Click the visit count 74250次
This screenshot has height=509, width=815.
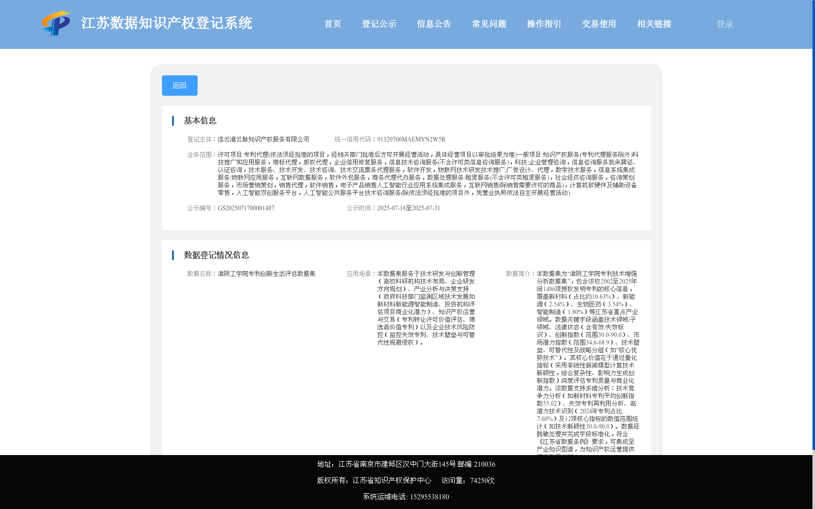pos(482,480)
